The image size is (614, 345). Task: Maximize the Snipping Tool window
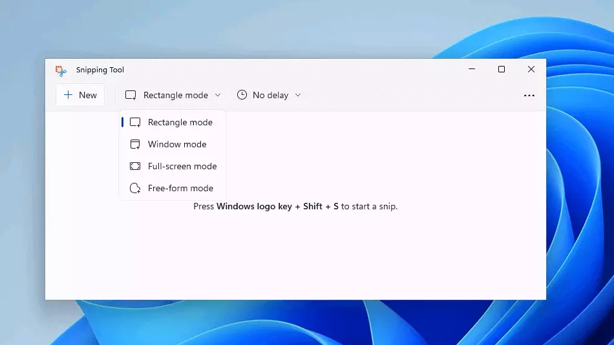pos(501,70)
